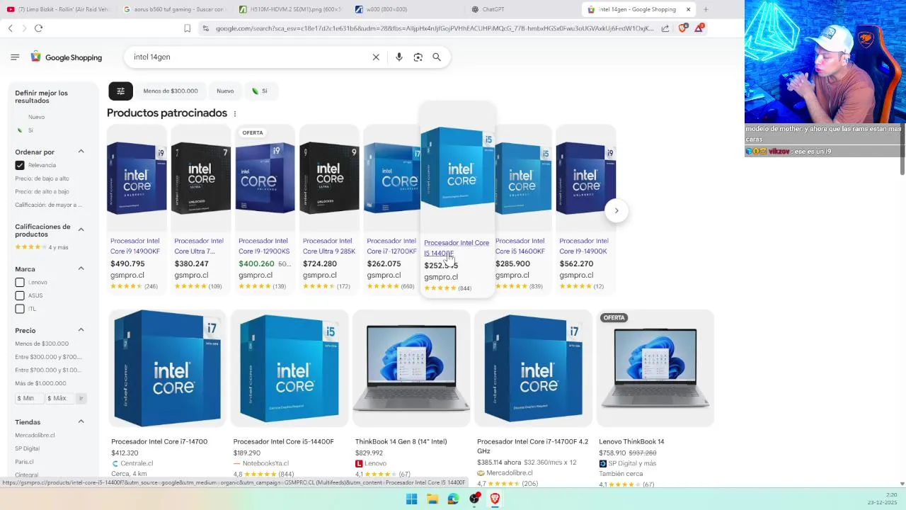Screen dimensions: 906x510
Task: Open Windows Start menu
Action: pyautogui.click(x=411, y=499)
